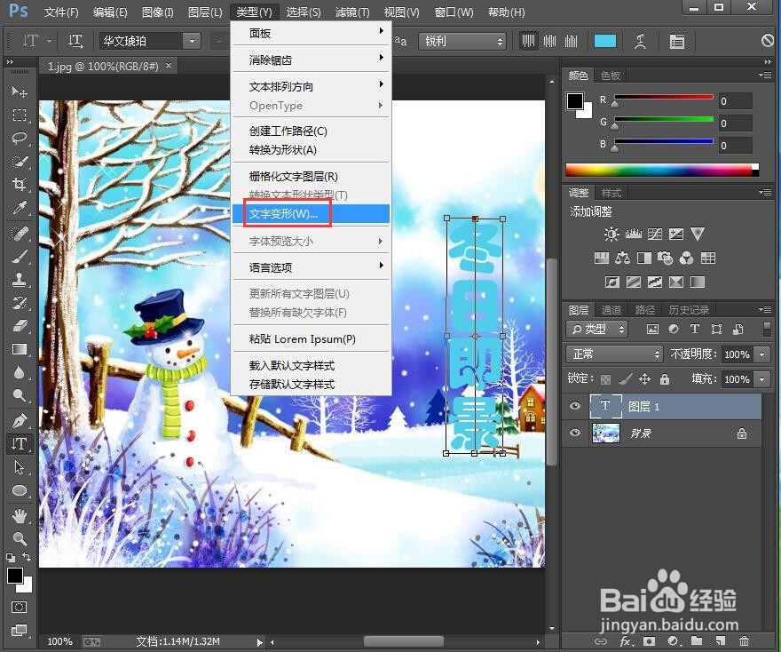Select the Hand tool

(x=19, y=516)
